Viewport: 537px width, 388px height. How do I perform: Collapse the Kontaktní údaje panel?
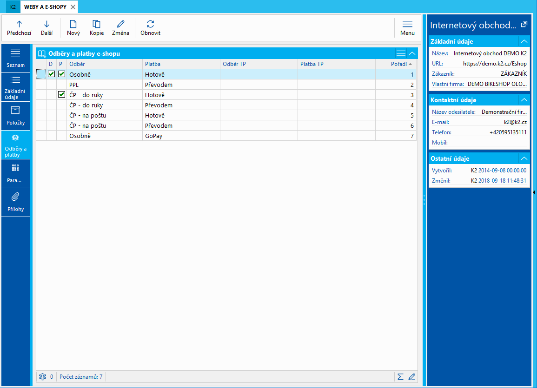524,100
